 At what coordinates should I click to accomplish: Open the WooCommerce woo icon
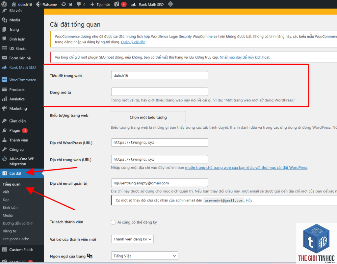pyautogui.click(x=4, y=80)
